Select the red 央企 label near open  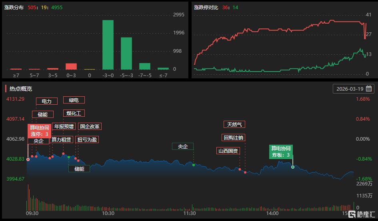38,141
